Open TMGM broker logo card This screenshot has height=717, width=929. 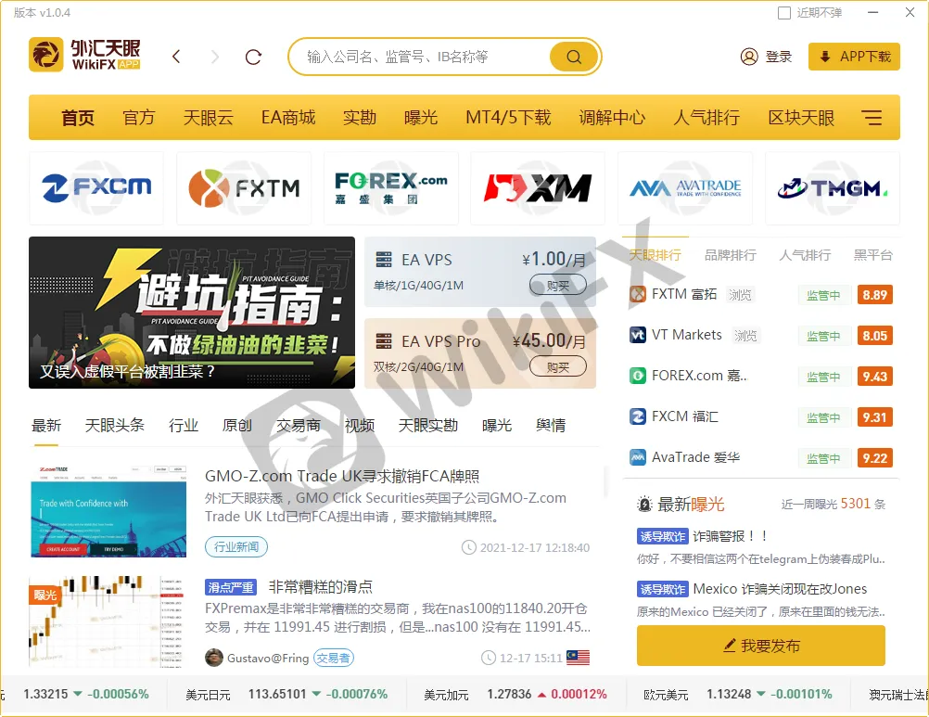(833, 188)
